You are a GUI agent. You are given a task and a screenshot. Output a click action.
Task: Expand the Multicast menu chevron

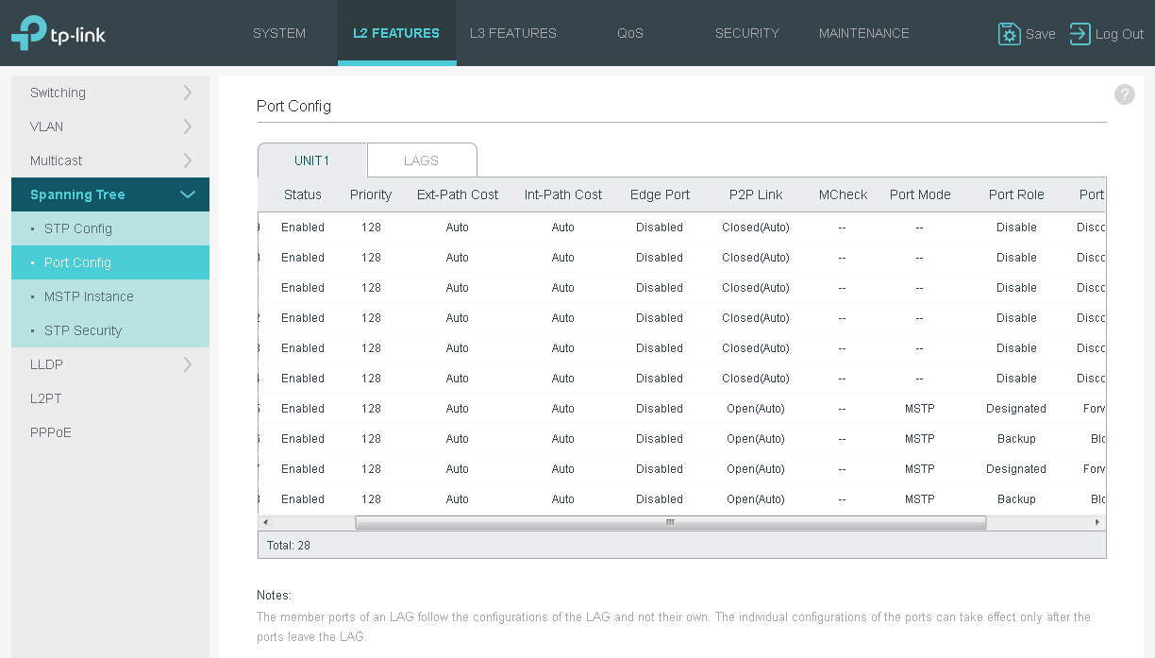[x=188, y=160]
